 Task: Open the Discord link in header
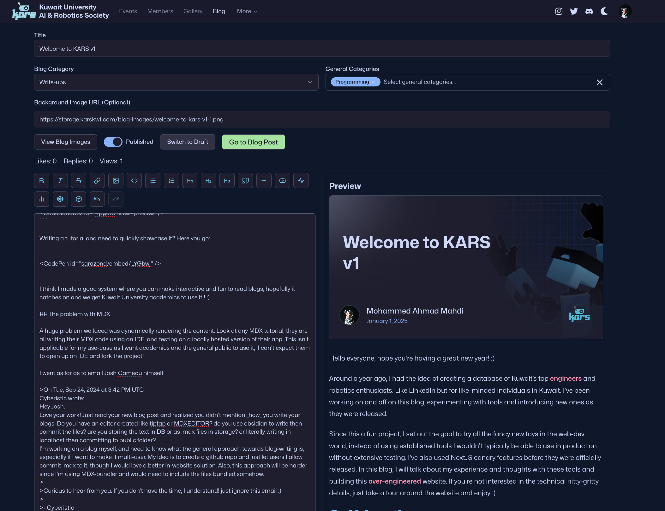[x=589, y=11]
